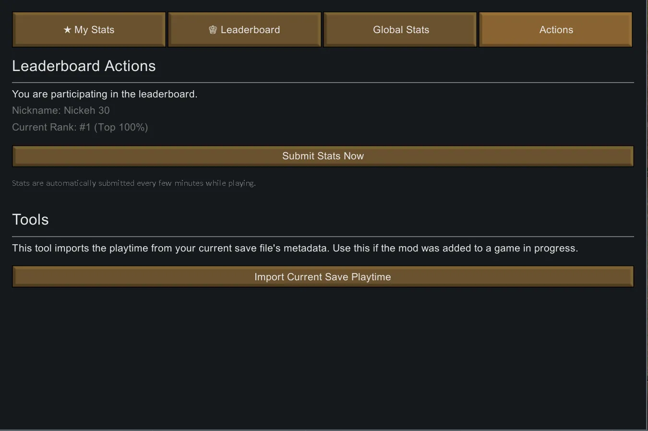Click the auto-submit stats note
The width and height of the screenshot is (648, 431).
pos(134,183)
